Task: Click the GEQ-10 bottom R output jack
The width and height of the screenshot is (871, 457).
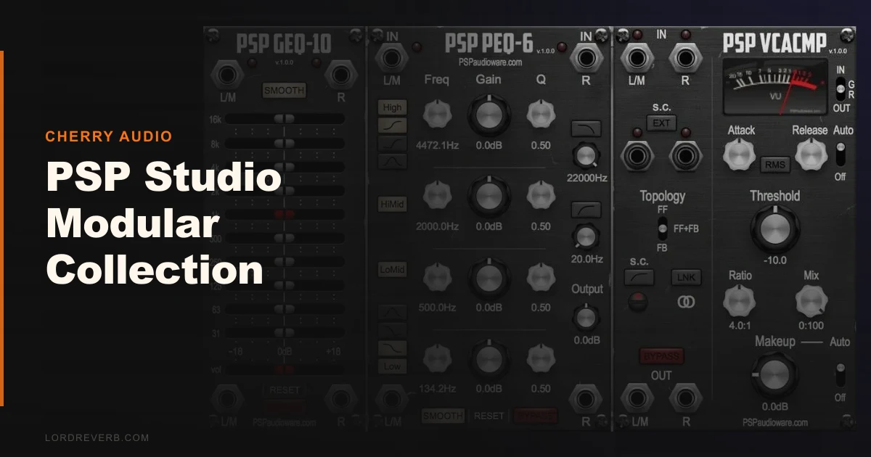Action: pos(340,399)
